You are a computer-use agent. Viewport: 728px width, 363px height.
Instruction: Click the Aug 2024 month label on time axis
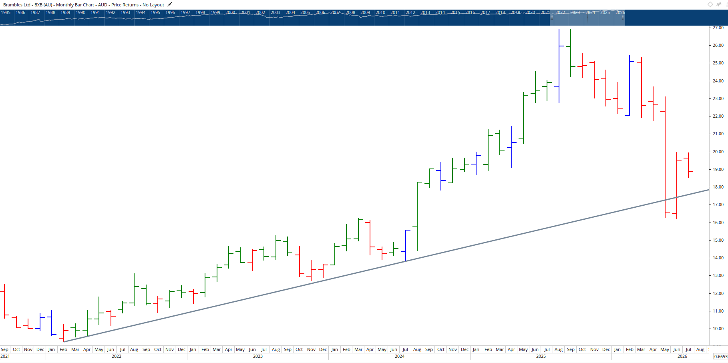click(x=417, y=349)
